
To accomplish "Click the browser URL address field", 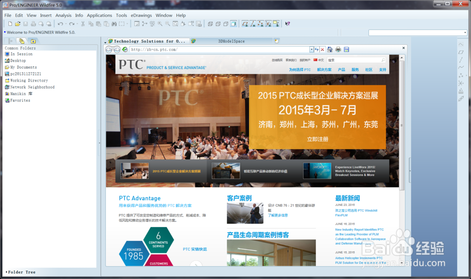I will pos(219,49).
